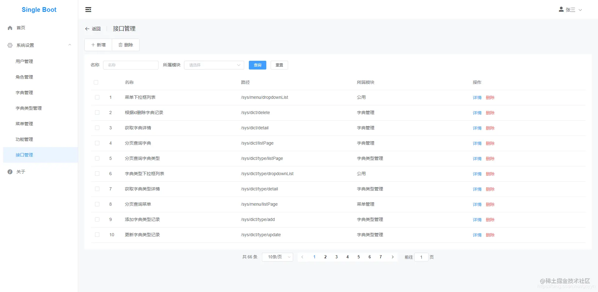Open 详情 for /sys/dict/delete row

[477, 113]
